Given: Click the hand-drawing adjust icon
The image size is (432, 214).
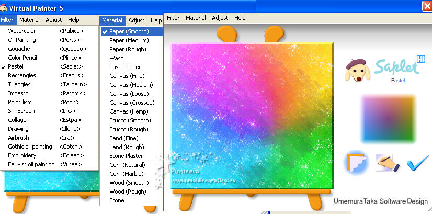Looking at the screenshot, I should [388, 163].
